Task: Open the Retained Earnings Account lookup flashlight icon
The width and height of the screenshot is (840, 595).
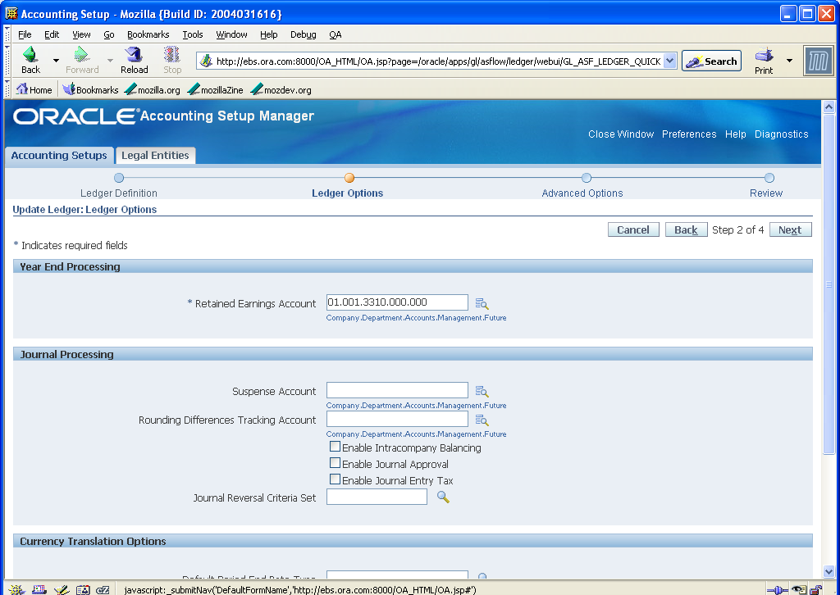Action: [482, 302]
